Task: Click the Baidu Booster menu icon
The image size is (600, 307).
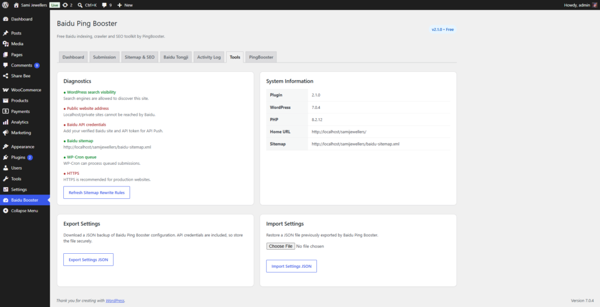Action: point(5,200)
